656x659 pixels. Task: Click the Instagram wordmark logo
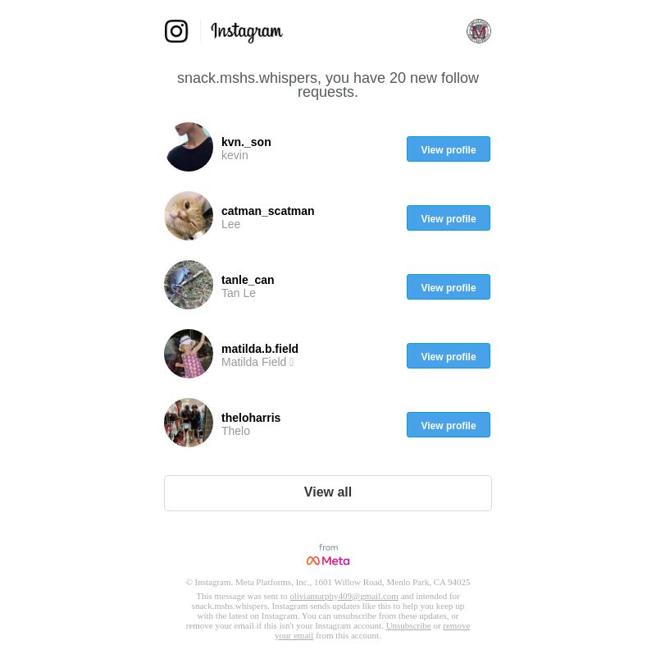pyautogui.click(x=247, y=32)
